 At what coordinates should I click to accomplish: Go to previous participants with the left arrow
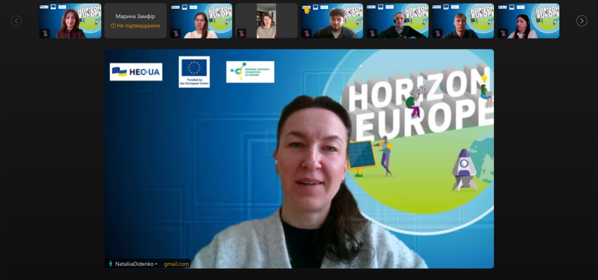click(x=16, y=20)
